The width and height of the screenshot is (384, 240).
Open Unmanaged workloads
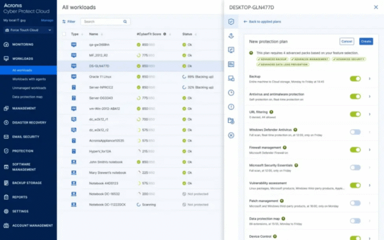pos(29,88)
